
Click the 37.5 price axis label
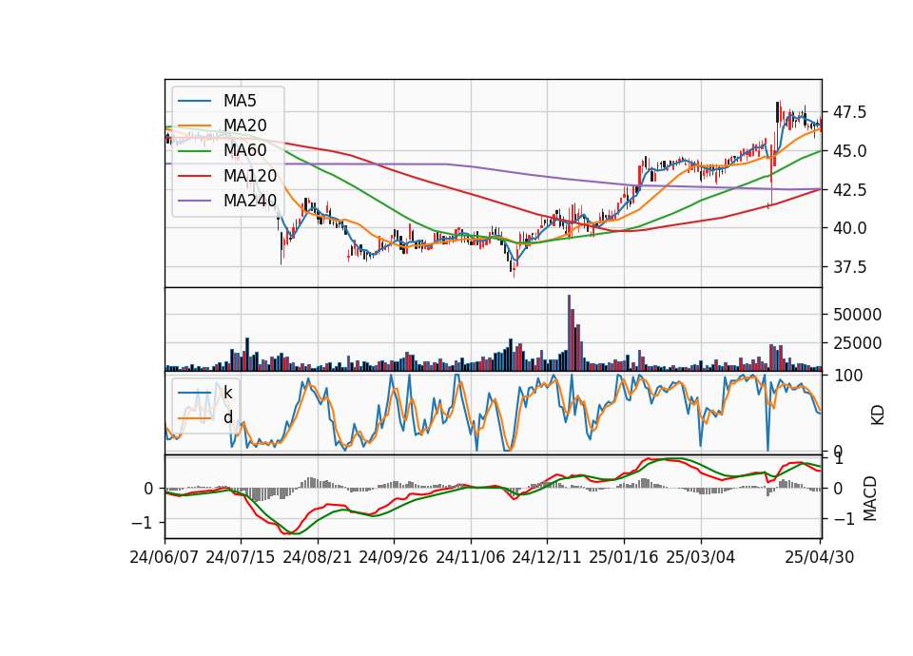click(849, 267)
